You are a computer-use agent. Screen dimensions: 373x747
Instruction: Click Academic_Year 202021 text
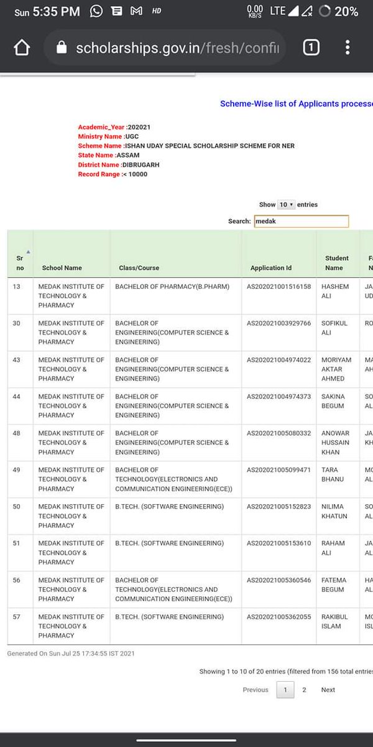114,127
